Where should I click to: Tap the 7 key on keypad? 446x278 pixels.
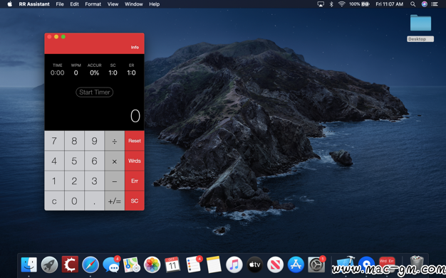54,141
